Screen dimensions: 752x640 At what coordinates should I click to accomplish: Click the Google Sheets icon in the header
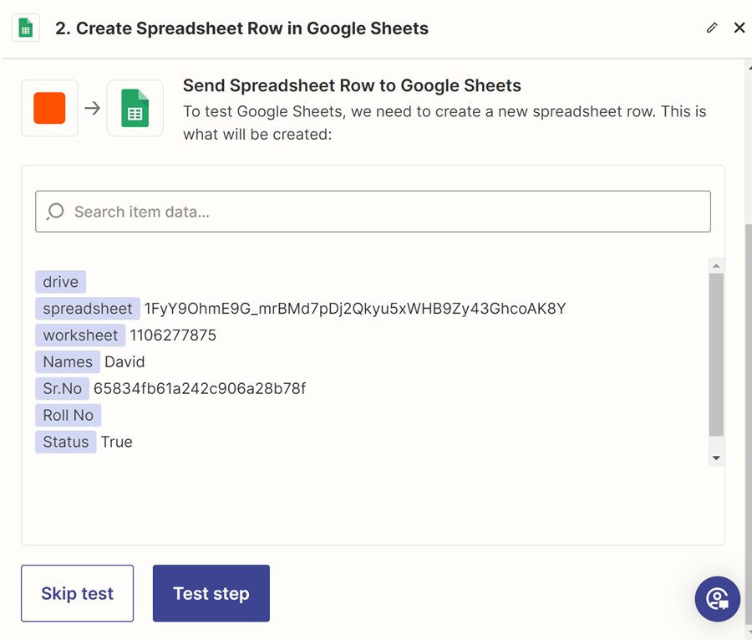[24, 27]
